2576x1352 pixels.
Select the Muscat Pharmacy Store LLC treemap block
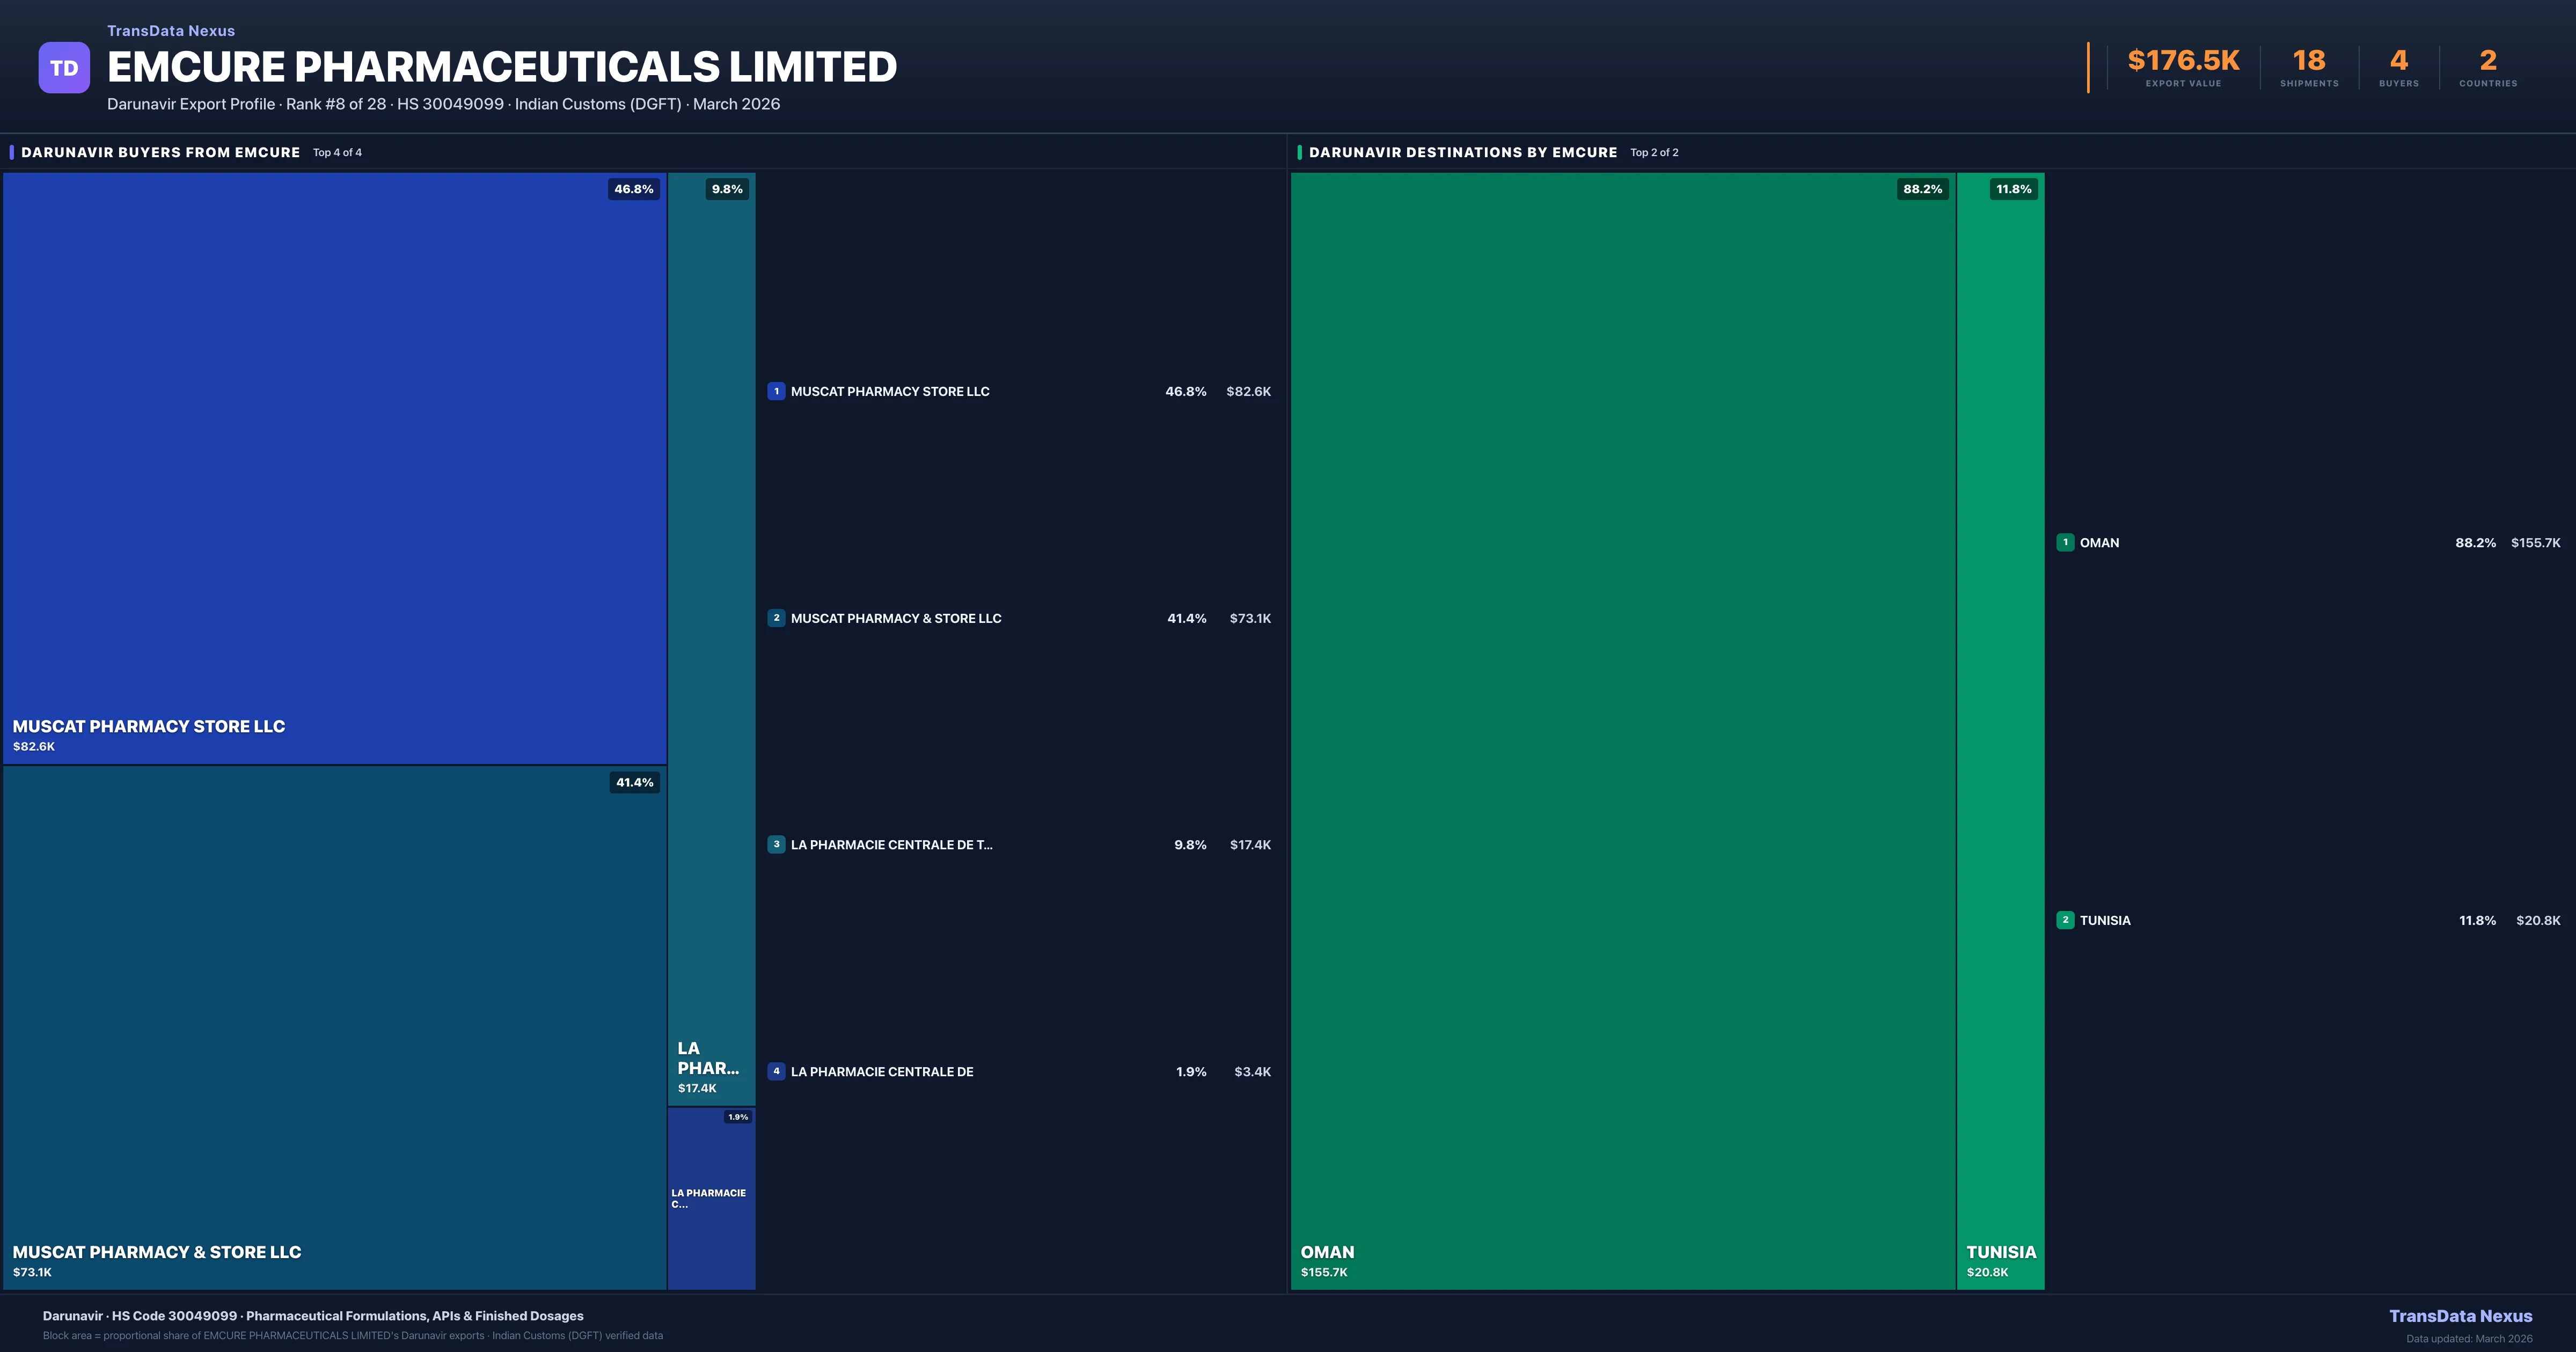334,468
